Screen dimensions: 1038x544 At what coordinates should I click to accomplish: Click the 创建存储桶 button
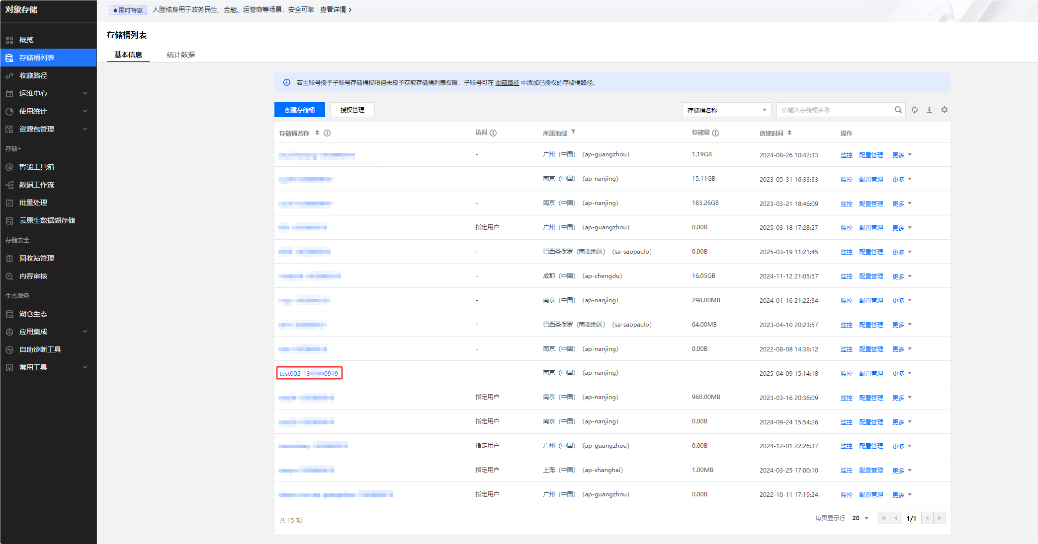(300, 110)
